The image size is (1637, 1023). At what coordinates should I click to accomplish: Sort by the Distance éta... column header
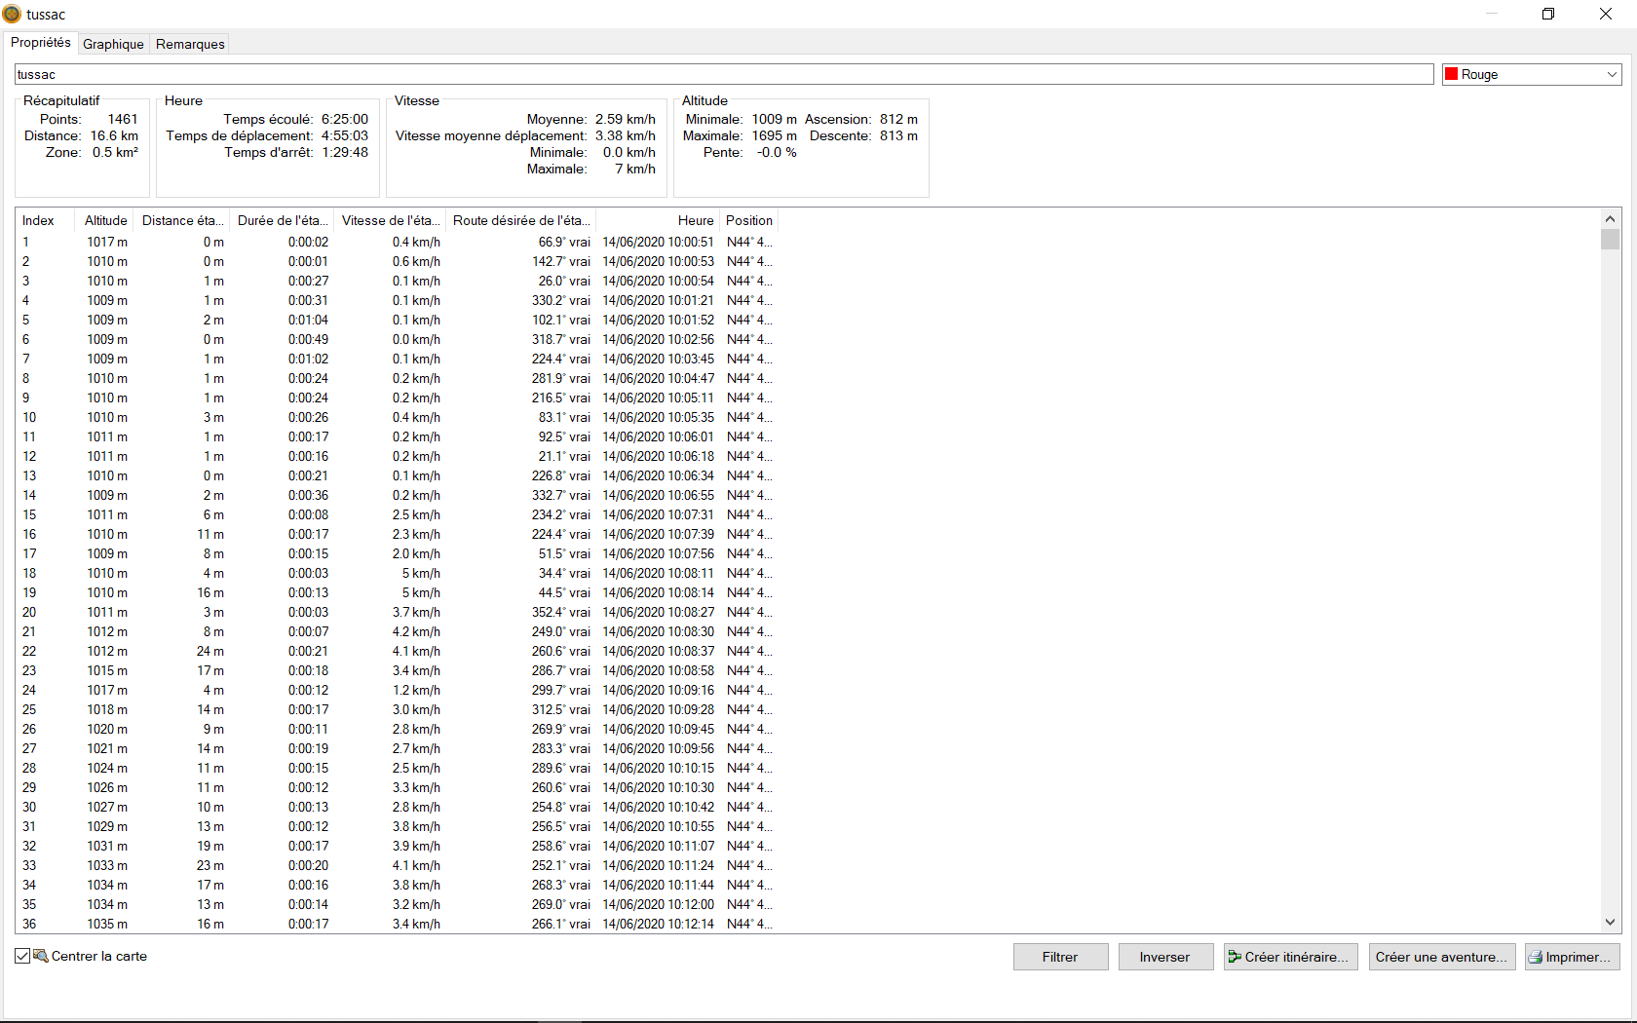(x=182, y=220)
